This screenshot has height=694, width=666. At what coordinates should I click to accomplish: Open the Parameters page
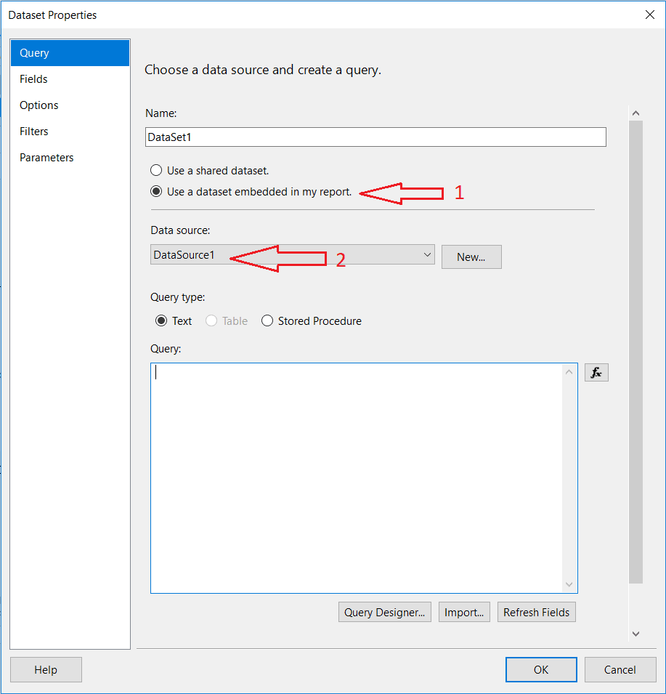70,157
